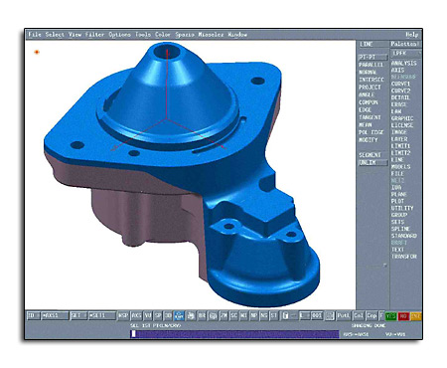Click the 3D toolbar button
The width and height of the screenshot is (447, 368).
pos(168,315)
